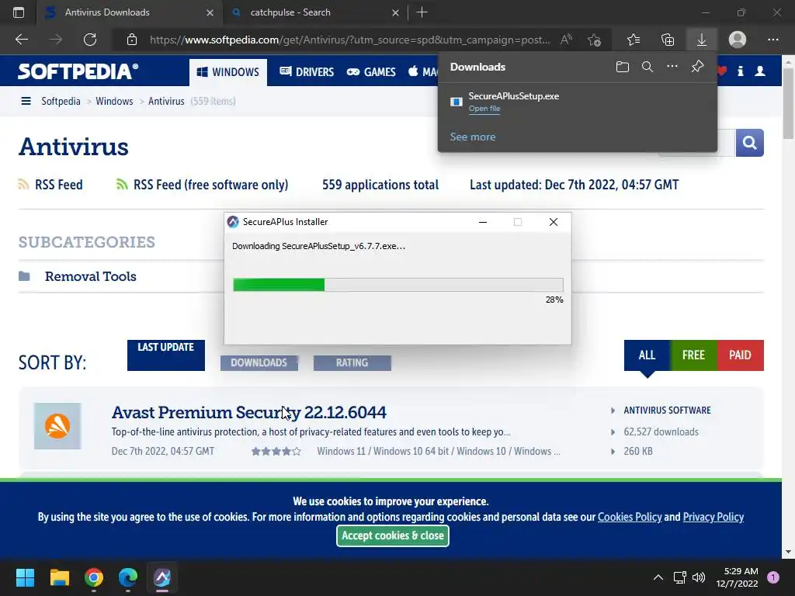Viewport: 795px width, 596px height.
Task: Open the Removal Tools subcategory
Action: point(90,276)
